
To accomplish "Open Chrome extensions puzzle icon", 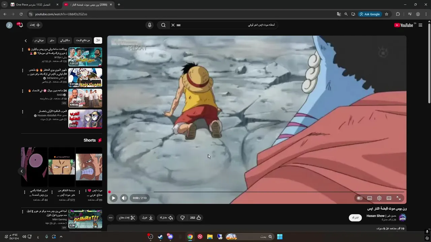I will coord(398,14).
